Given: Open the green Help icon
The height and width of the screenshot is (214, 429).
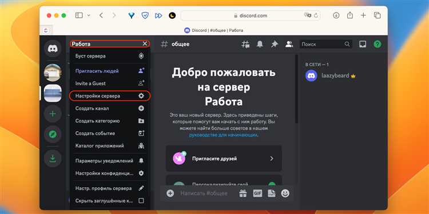Looking at the screenshot, I should pos(378,44).
